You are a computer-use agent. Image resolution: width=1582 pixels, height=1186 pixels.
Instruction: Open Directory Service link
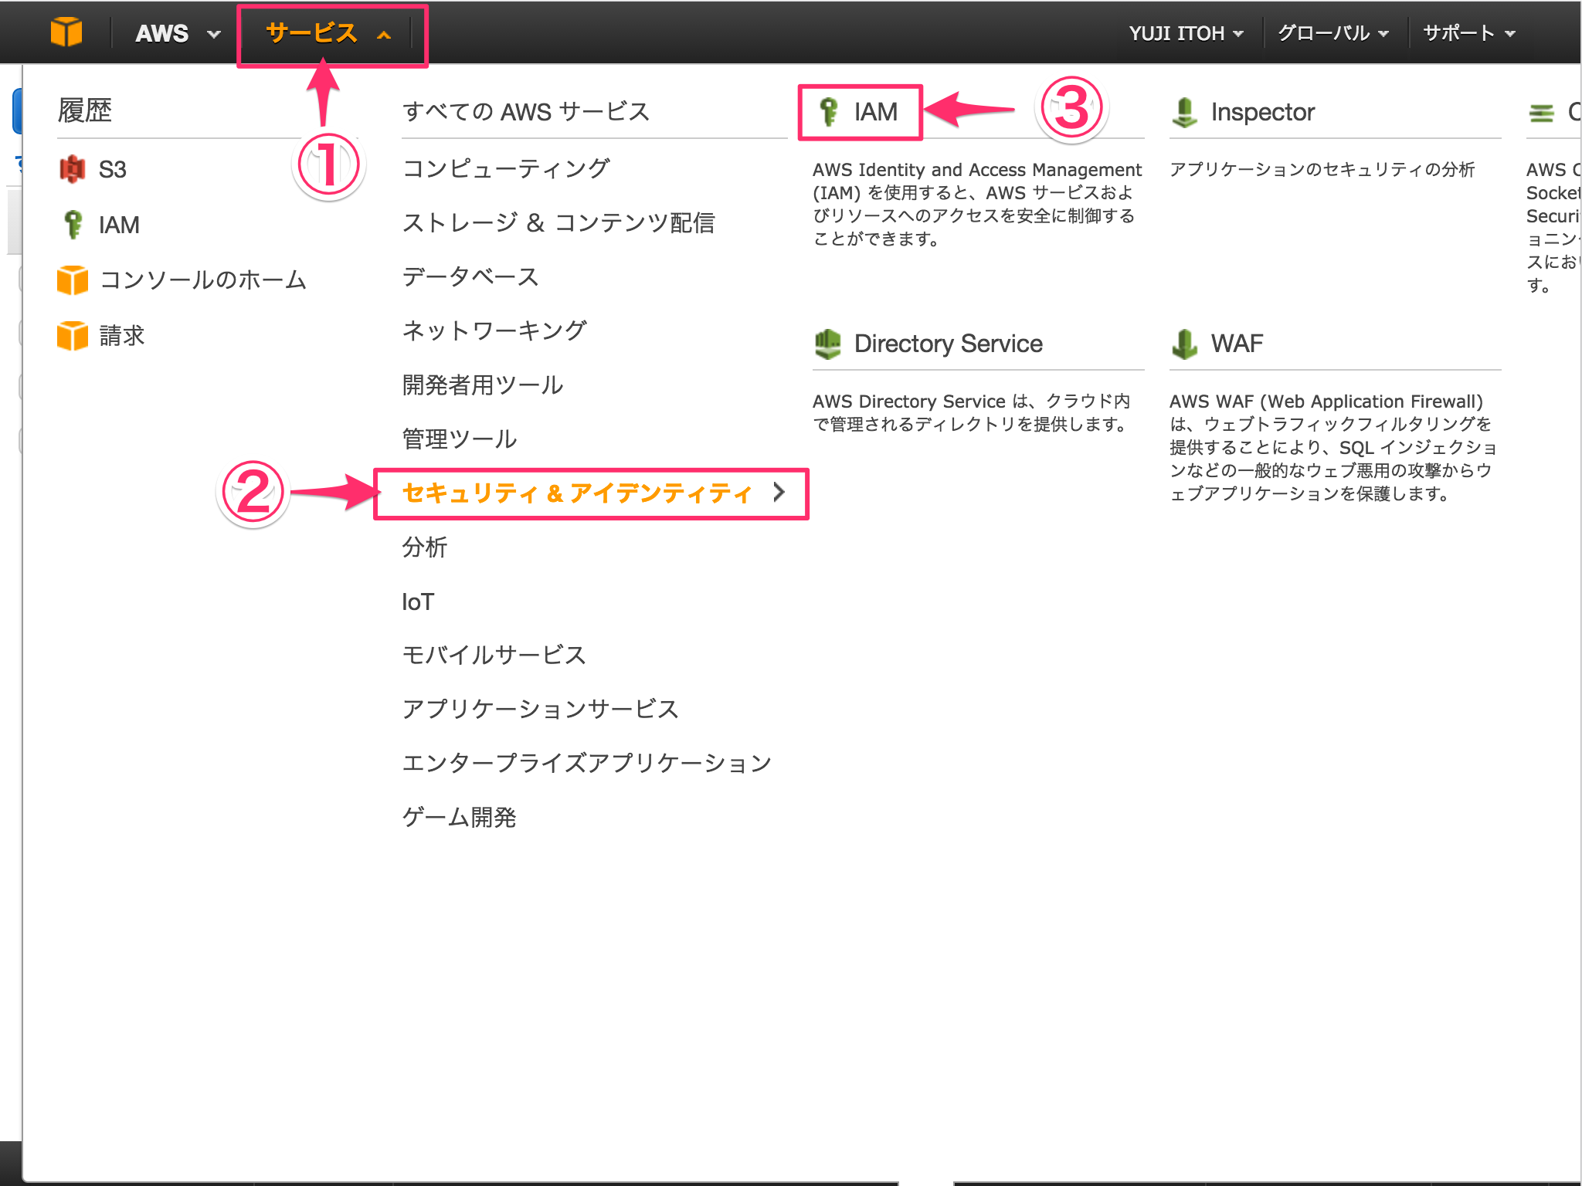pos(949,344)
